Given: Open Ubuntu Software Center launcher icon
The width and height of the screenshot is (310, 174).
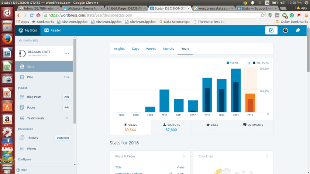Looking at the screenshot, I should (7, 106).
